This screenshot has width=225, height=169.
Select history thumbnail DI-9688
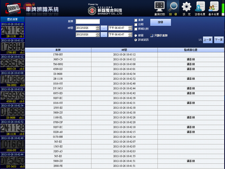(12, 112)
